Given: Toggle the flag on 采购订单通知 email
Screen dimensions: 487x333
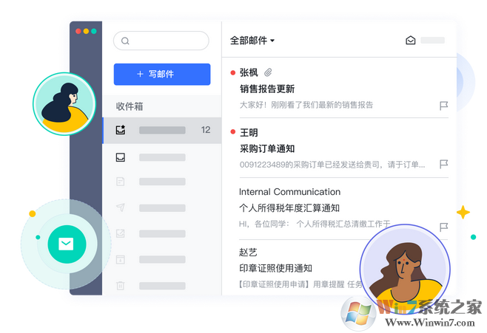Looking at the screenshot, I should pos(443,164).
